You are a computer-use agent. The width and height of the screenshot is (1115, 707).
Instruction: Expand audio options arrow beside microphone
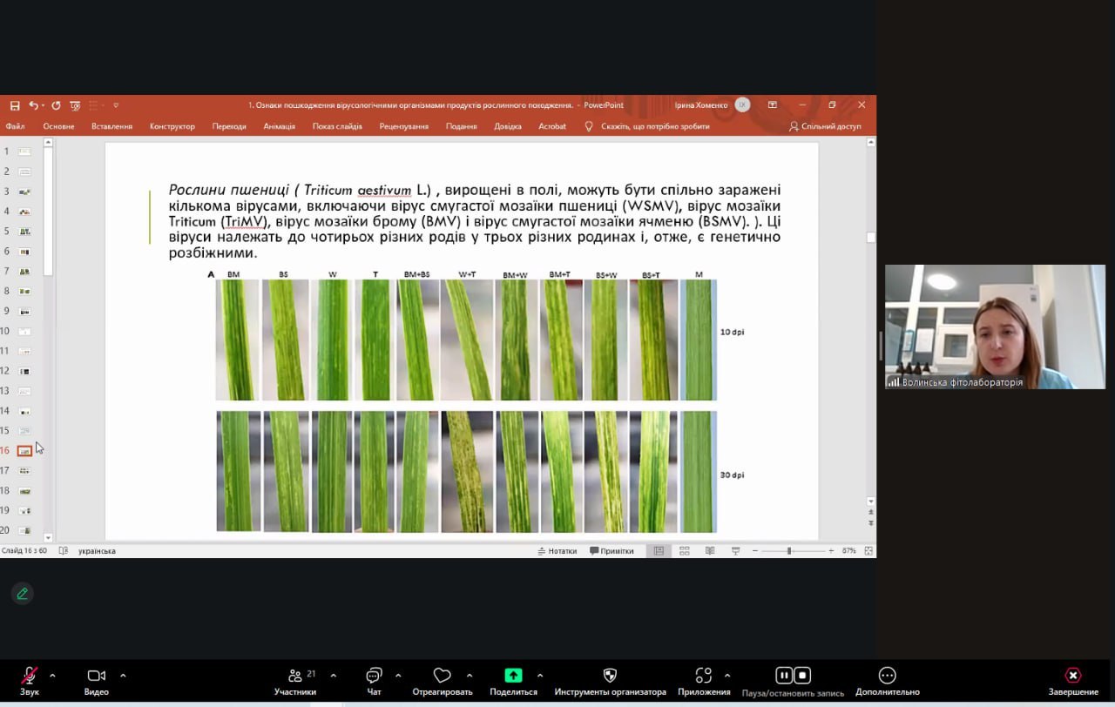coord(52,676)
